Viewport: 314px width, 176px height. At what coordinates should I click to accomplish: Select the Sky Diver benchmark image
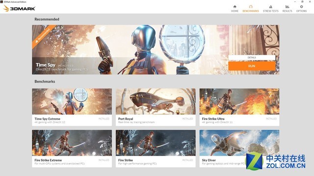tap(239, 143)
